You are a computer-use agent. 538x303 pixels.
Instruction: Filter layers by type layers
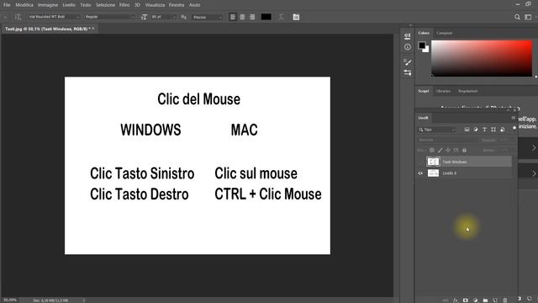click(x=484, y=130)
